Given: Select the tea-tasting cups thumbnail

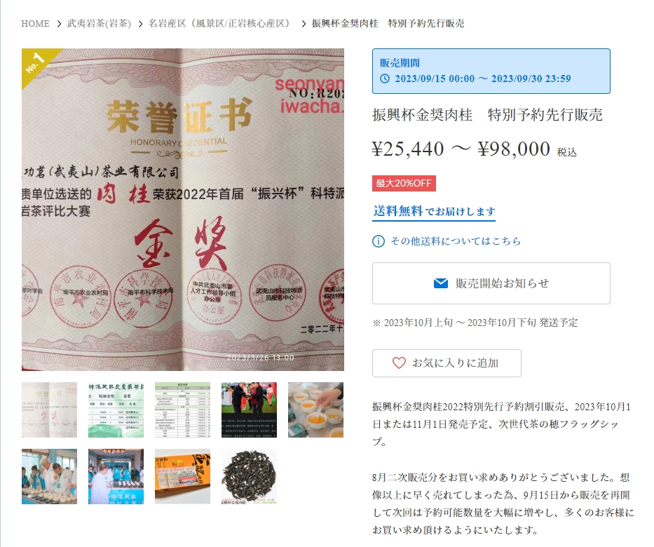Looking at the screenshot, I should tap(315, 410).
